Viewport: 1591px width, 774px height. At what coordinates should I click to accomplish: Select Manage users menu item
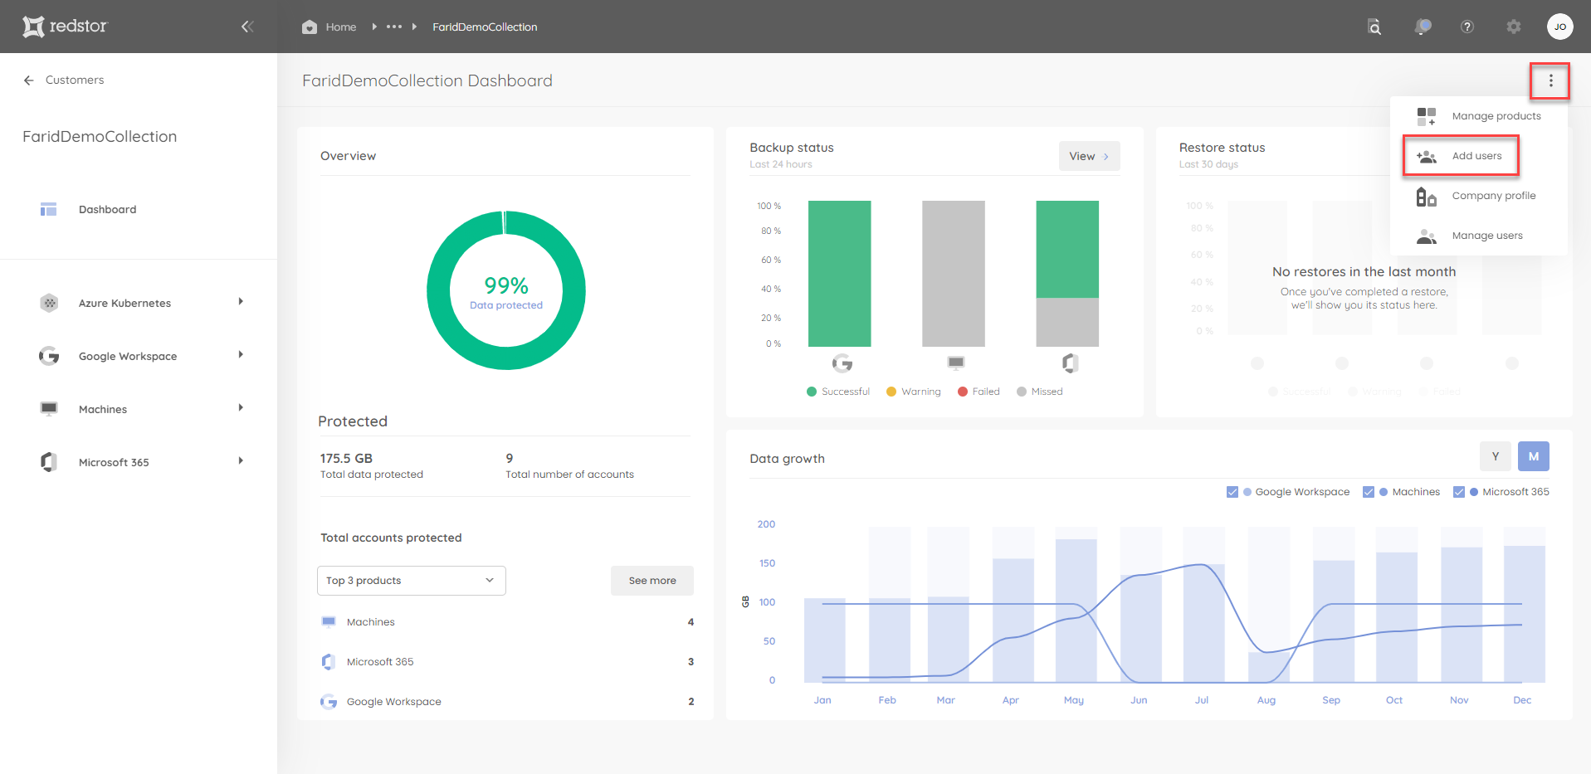tap(1479, 236)
